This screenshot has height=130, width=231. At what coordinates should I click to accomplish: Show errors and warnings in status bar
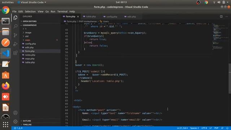click(x=18, y=128)
